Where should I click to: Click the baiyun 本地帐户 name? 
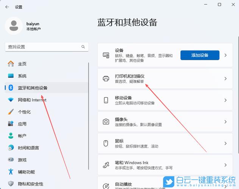click(x=33, y=26)
